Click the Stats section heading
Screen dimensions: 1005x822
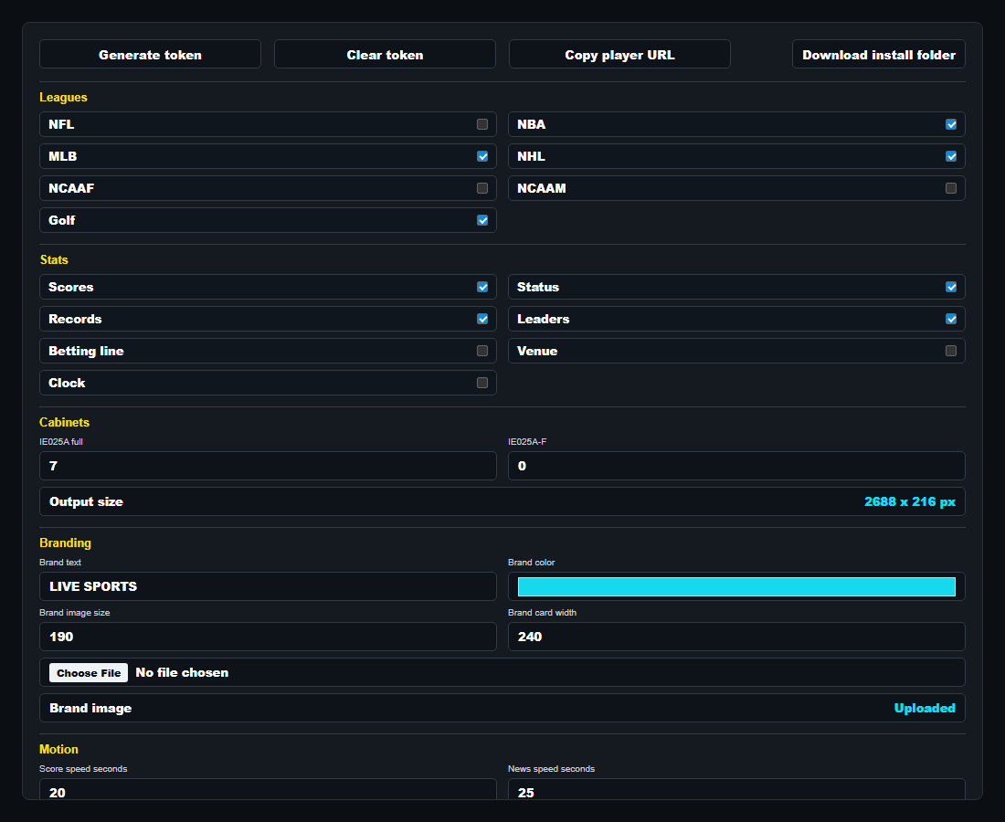click(x=54, y=259)
